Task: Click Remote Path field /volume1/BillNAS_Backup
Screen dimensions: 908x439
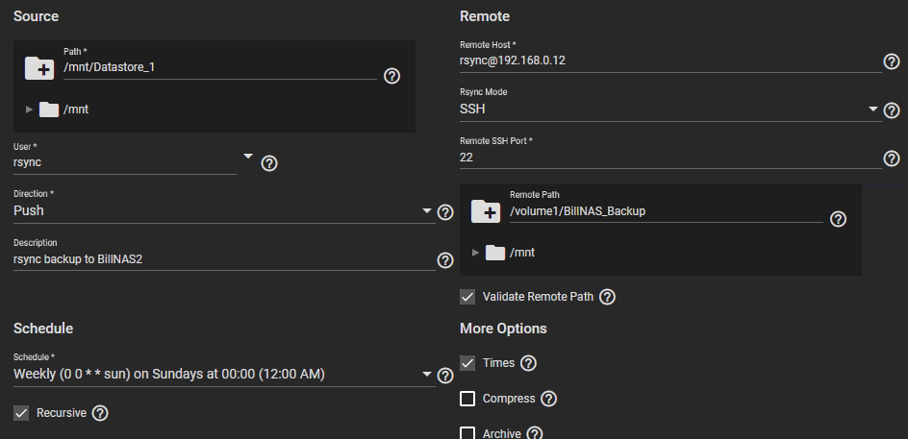Action: point(666,211)
